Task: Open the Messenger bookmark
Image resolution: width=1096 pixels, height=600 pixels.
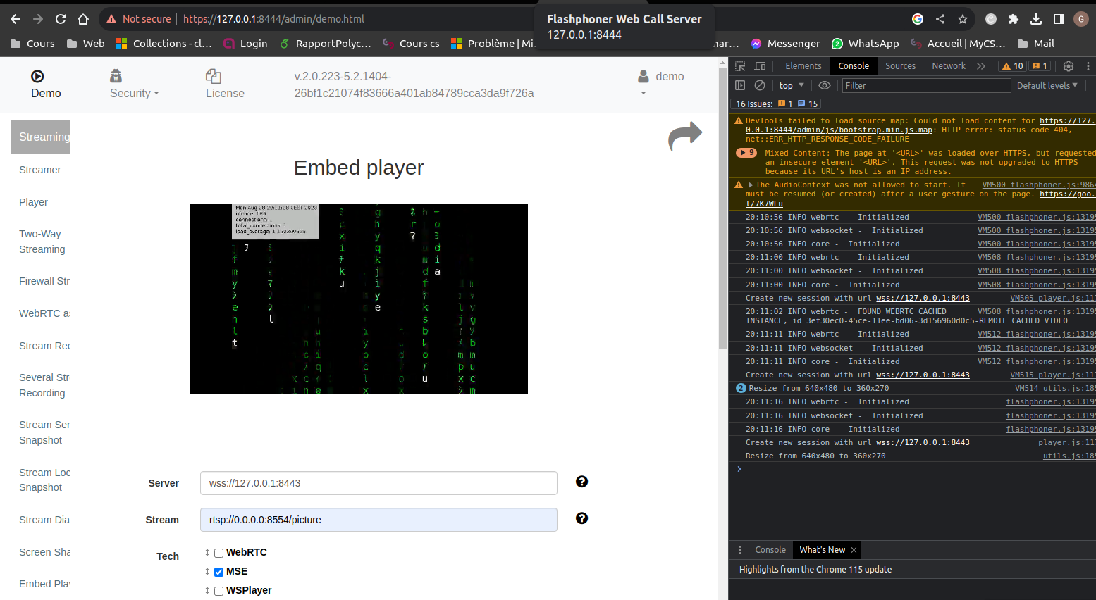Action: pyautogui.click(x=785, y=44)
